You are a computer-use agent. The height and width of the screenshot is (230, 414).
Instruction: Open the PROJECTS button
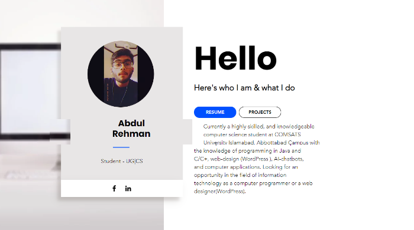260,112
